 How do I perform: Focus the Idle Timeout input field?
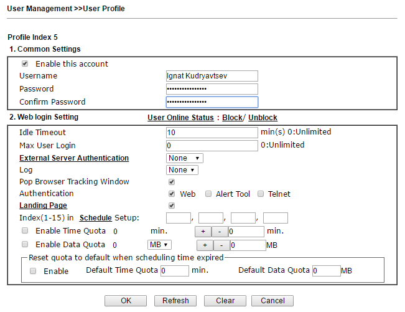(212, 133)
